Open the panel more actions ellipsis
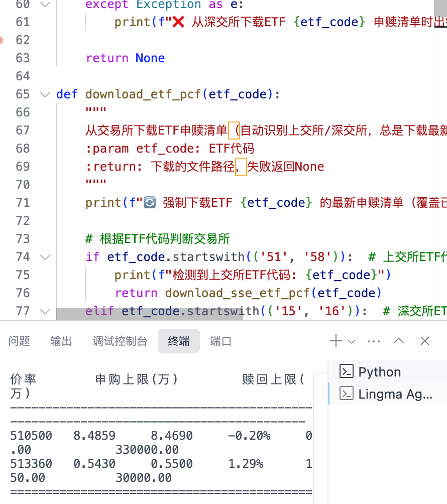This screenshot has height=504, width=447. tap(374, 341)
